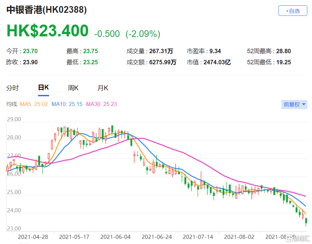Click the price change -0.500
This screenshot has height=244, width=312.
tap(107, 34)
